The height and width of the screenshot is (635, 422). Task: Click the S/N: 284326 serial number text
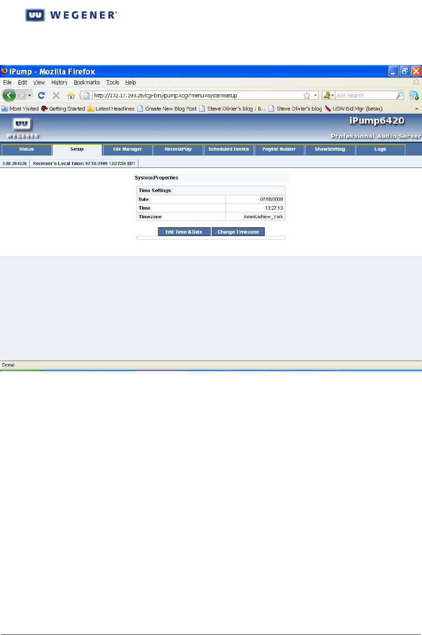[x=14, y=163]
